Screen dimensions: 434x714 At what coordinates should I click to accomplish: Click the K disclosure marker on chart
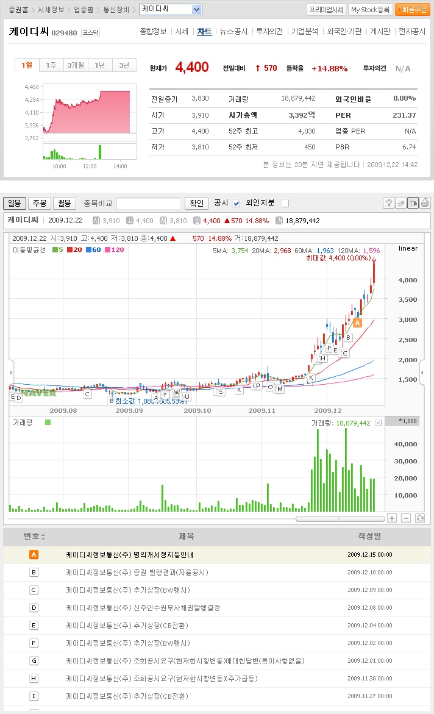(311, 377)
